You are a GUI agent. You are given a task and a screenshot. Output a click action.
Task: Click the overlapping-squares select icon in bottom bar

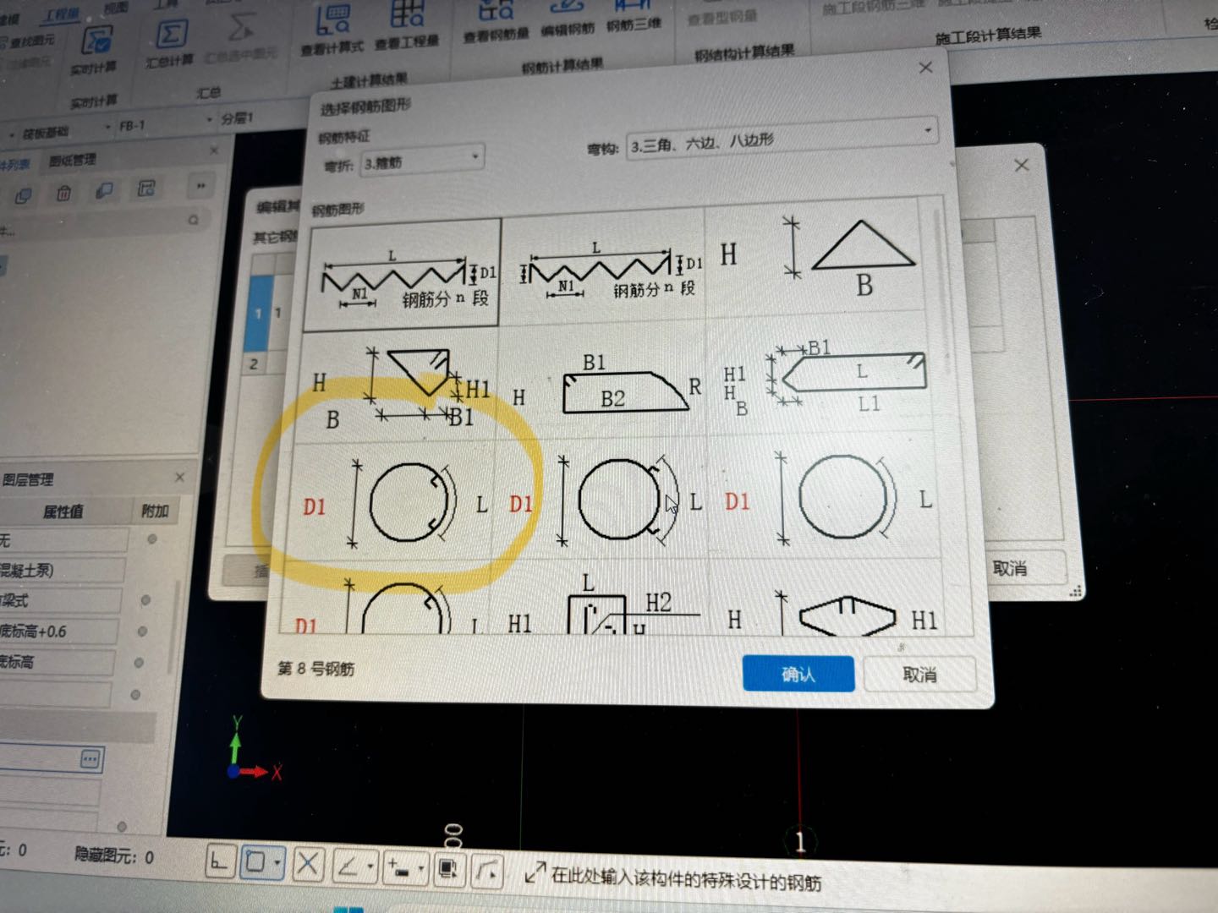pyautogui.click(x=448, y=869)
